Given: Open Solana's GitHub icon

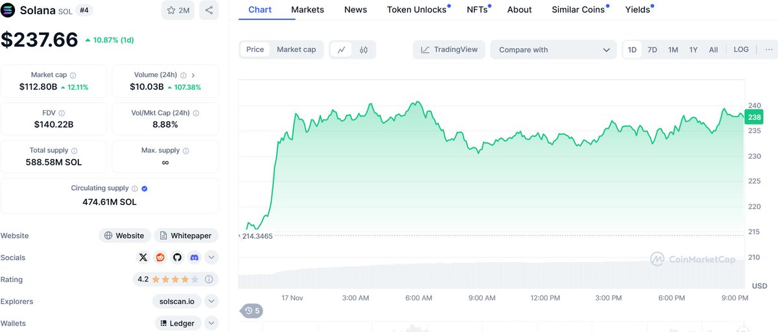Looking at the screenshot, I should (x=177, y=257).
